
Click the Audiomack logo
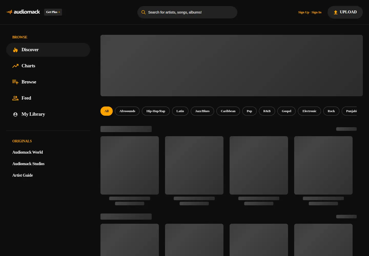pos(23,12)
